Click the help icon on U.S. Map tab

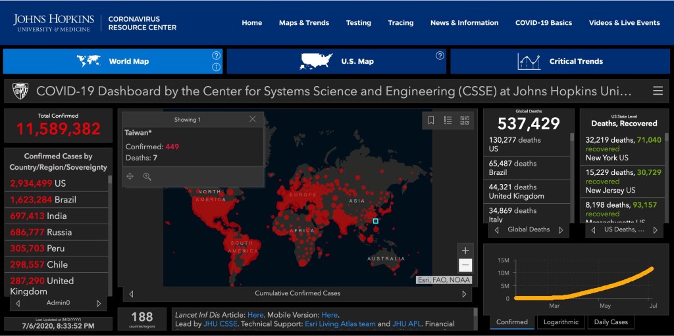pos(440,56)
